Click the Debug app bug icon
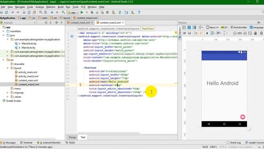Image resolution: width=264 pixels, height=149 pixels. tap(92, 12)
